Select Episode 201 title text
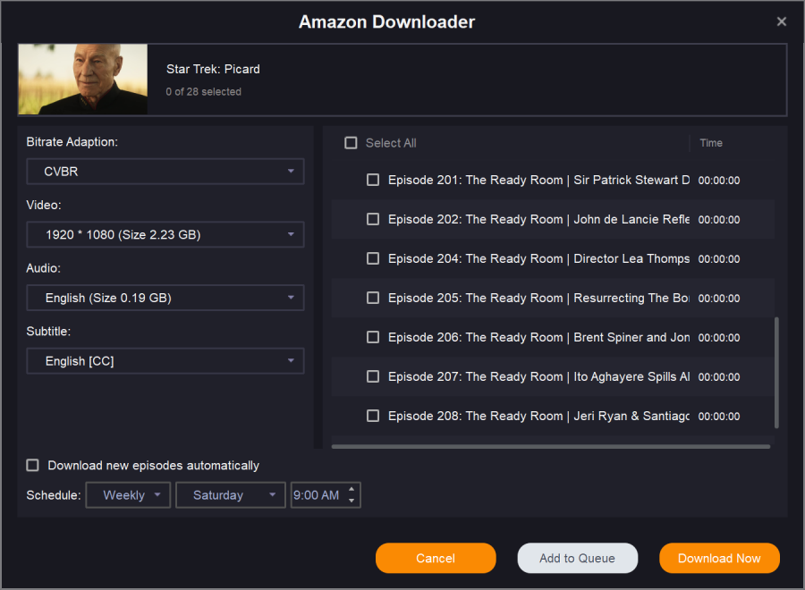 click(x=538, y=180)
